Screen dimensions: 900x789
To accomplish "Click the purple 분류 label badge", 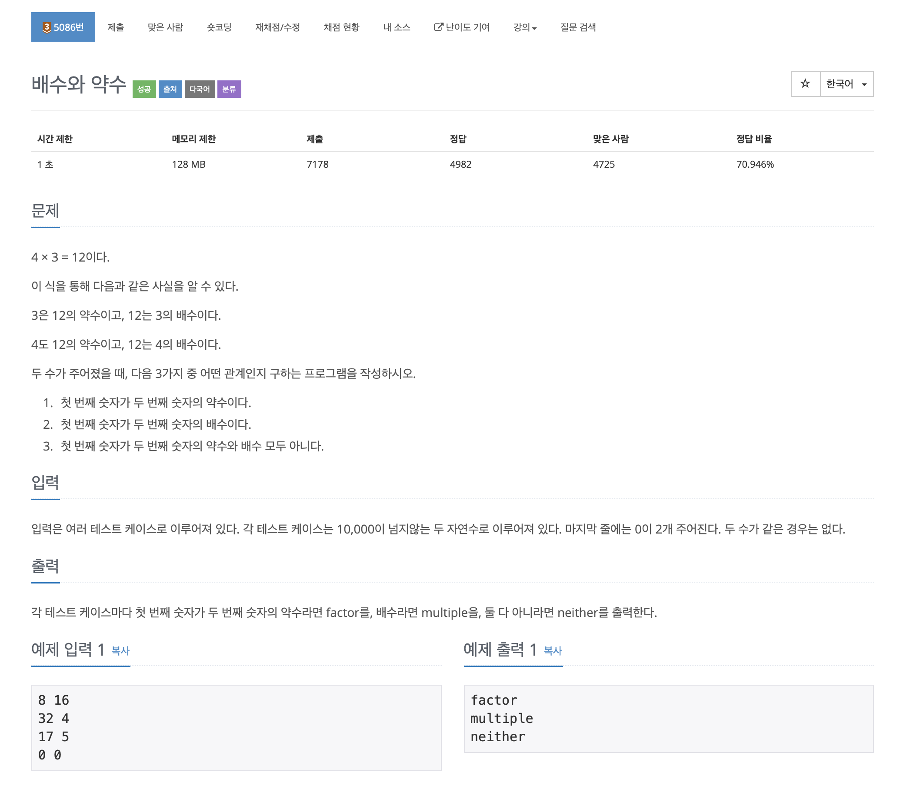I will [x=229, y=90].
